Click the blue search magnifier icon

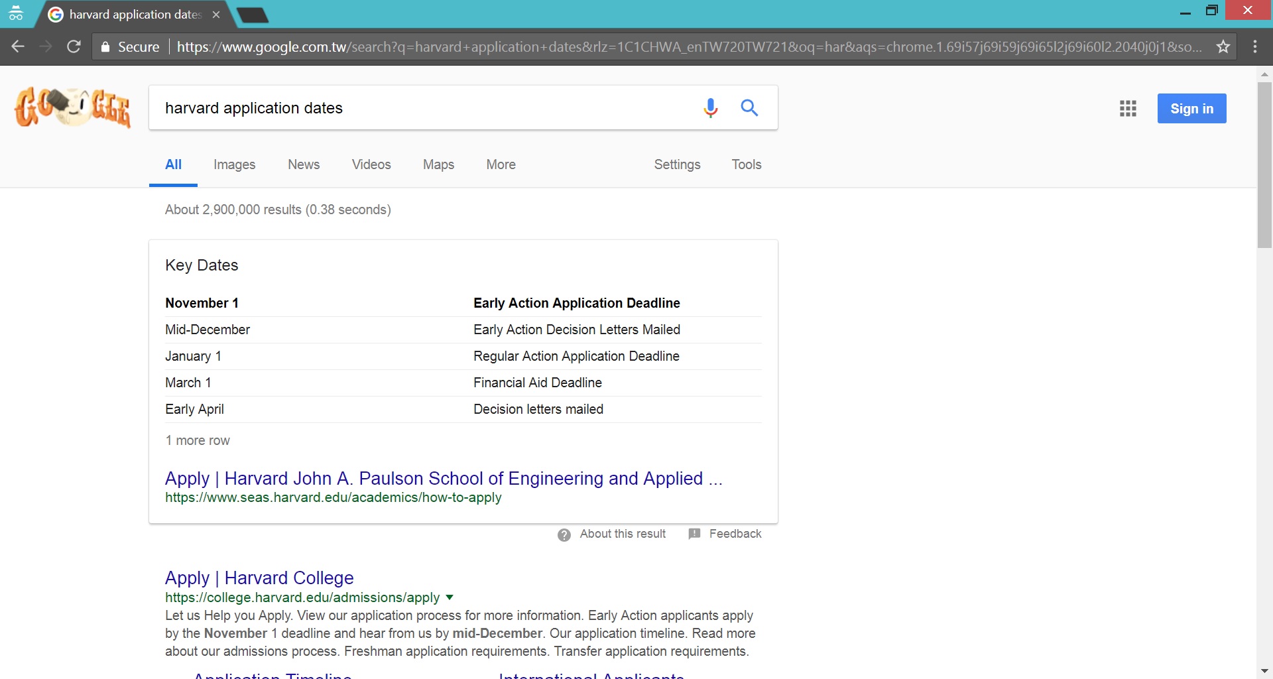[749, 107]
